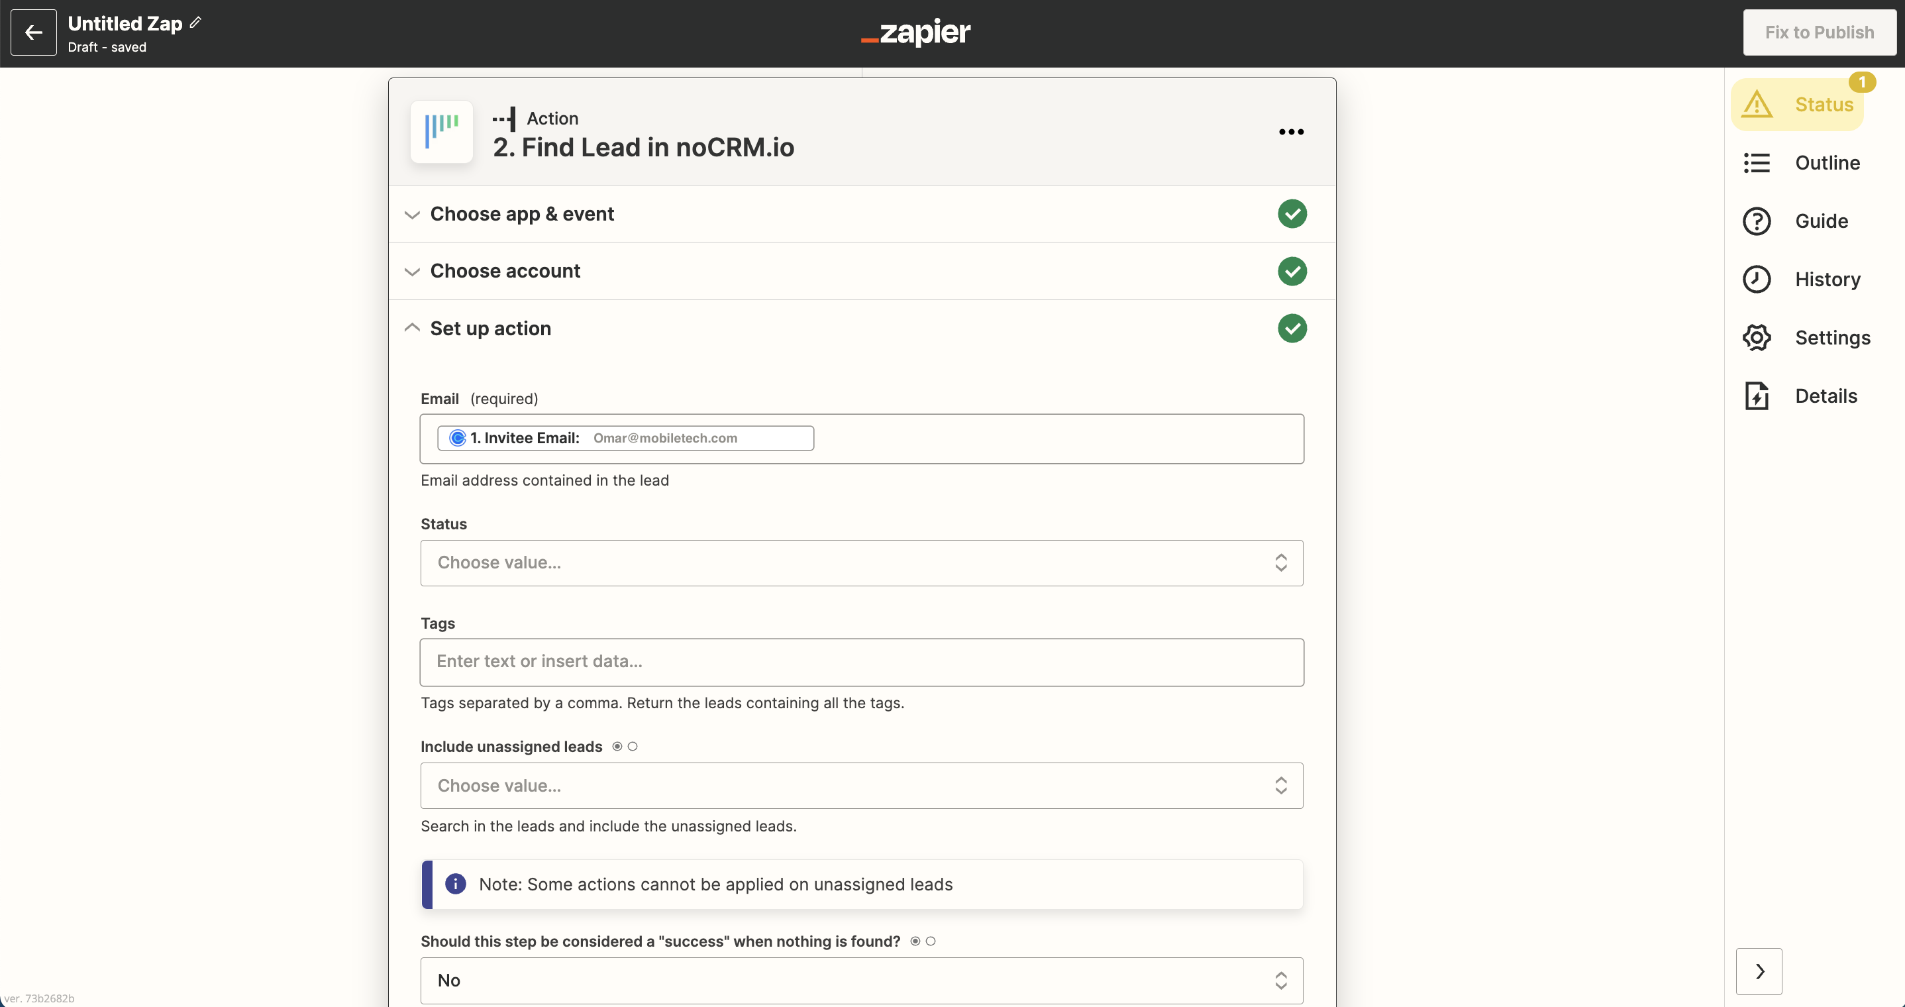Open the Details tab in sidebar
The width and height of the screenshot is (1905, 1007).
coord(1800,396)
